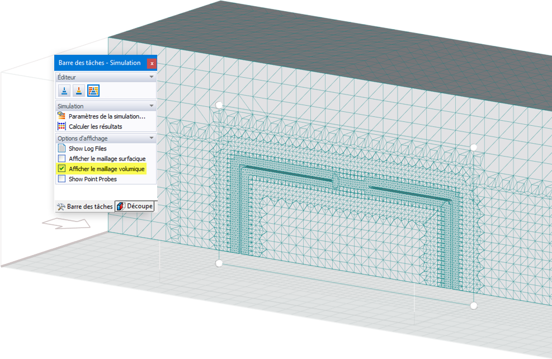Collapse the Éditeur section

(152, 77)
